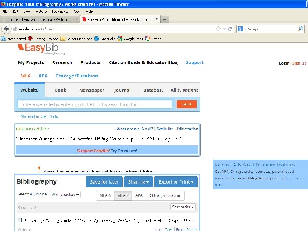Open My Projects navigation link

tap(31, 62)
